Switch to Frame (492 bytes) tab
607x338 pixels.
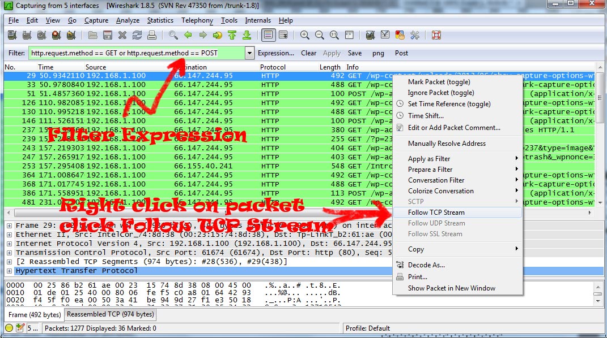[35, 315]
